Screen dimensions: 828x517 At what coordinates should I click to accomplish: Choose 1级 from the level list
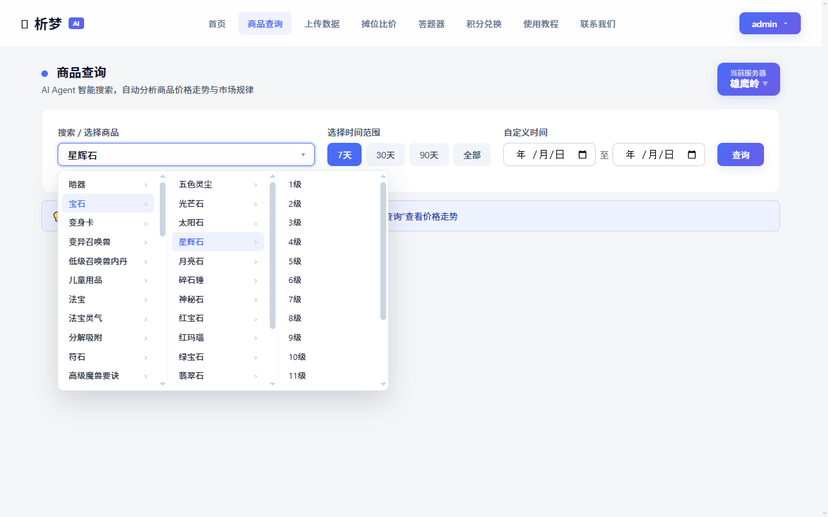pos(330,184)
